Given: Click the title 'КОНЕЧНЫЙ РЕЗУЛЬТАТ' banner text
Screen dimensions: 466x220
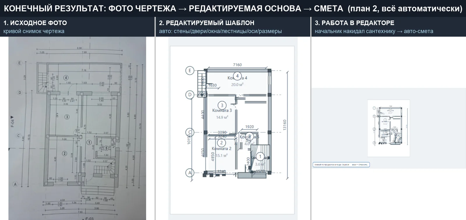Looking at the screenshot, I should pos(233,8).
